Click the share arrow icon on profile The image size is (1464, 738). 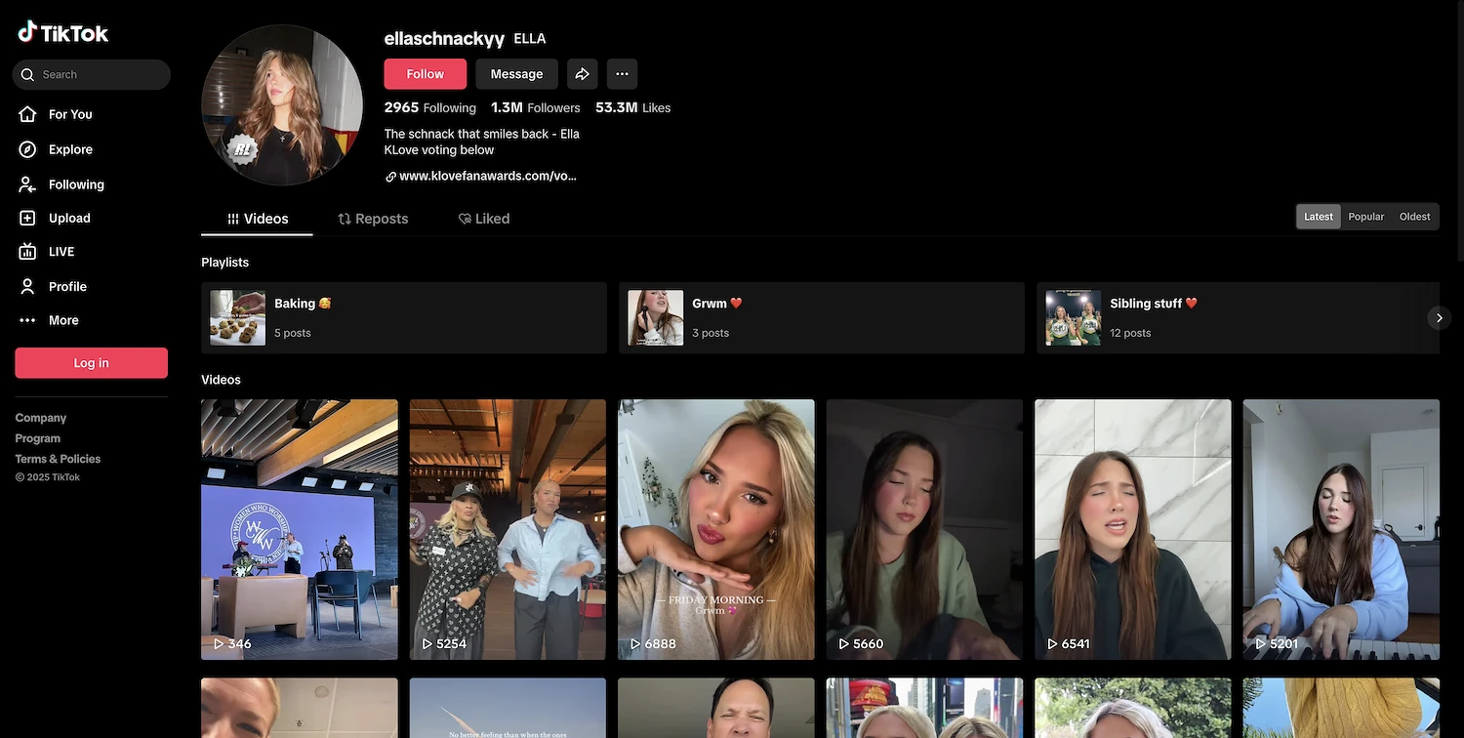582,74
